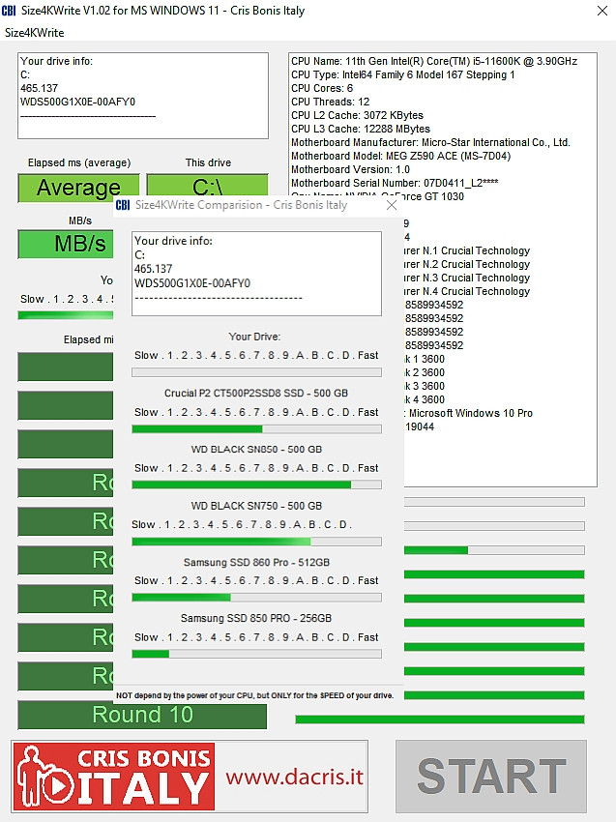Click the CBI icon of Comparision window
Screen dimensions: 616x822
pyautogui.click(x=123, y=205)
